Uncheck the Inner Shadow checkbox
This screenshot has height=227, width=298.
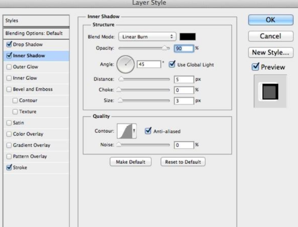click(9, 55)
